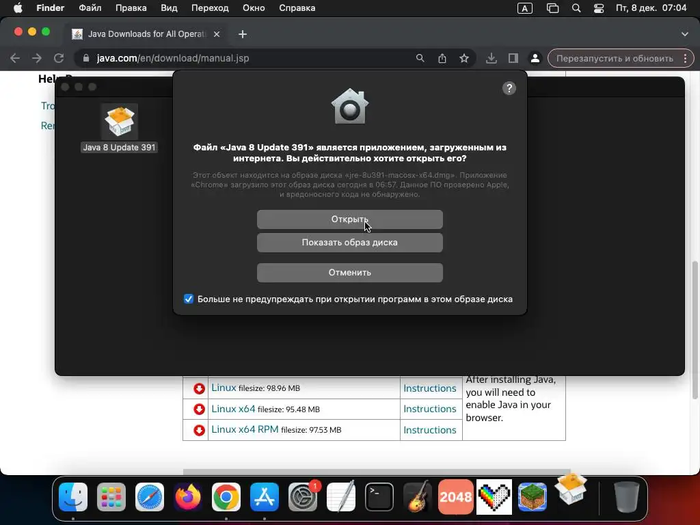Toggle Chrome side panel

click(x=513, y=58)
